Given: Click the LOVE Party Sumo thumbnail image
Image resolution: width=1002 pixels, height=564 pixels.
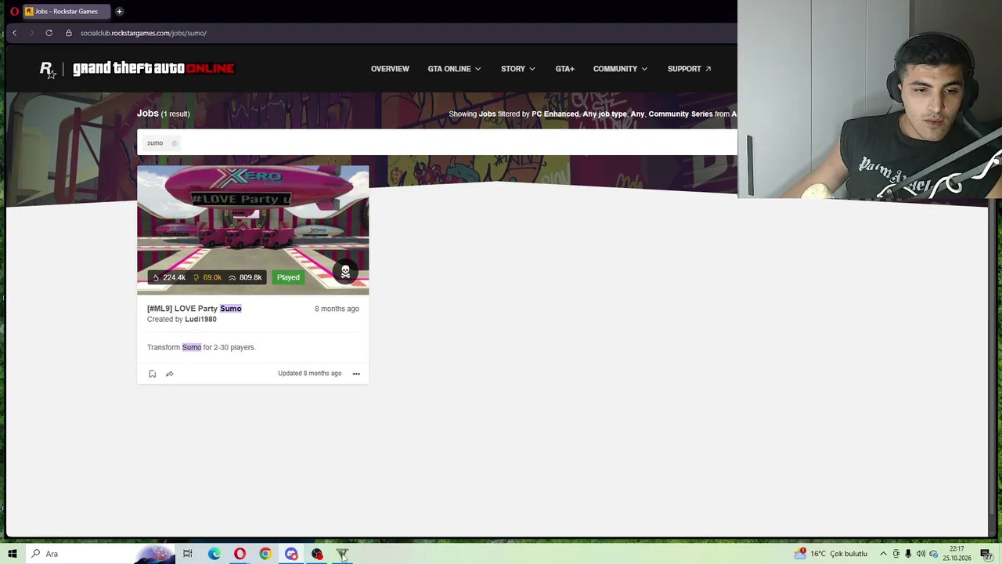Looking at the screenshot, I should click(x=253, y=230).
